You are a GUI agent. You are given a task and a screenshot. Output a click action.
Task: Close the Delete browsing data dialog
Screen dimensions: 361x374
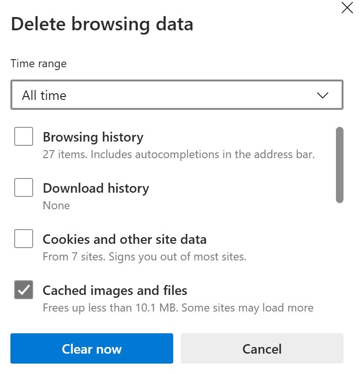click(347, 8)
